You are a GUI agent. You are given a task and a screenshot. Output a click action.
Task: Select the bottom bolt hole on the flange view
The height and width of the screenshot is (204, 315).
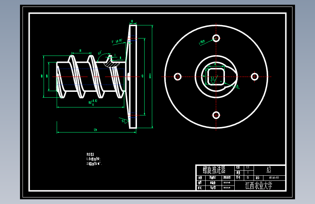pos(216,115)
